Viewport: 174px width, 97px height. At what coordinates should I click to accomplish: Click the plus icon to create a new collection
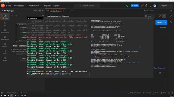click(x=12, y=16)
